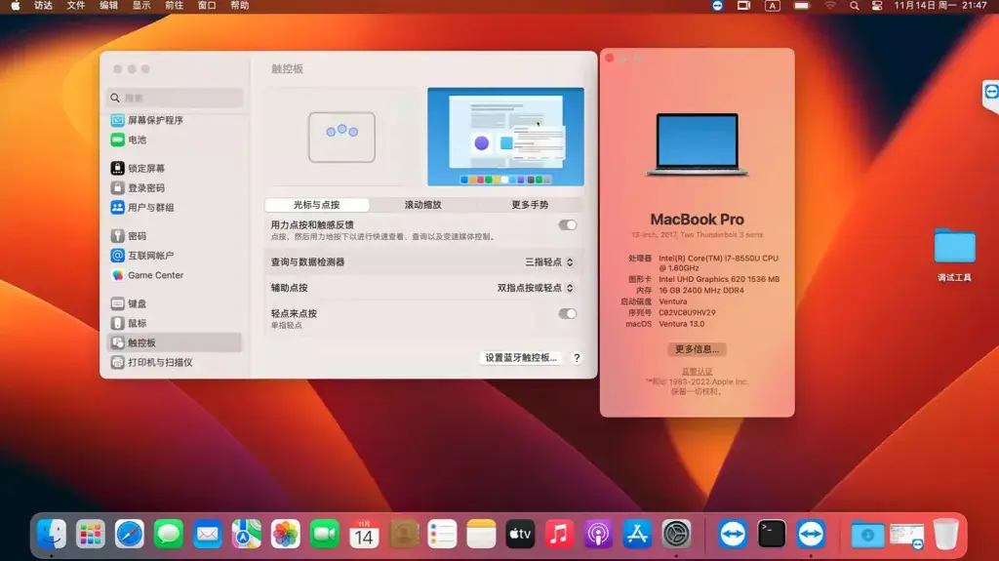999x561 pixels.
Task: Open Control Center in menu bar
Action: click(x=877, y=6)
